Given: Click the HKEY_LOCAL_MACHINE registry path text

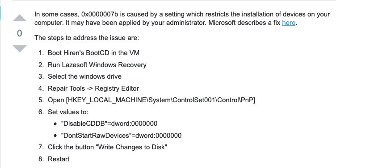Looking at the screenshot, I should tap(160, 100).
